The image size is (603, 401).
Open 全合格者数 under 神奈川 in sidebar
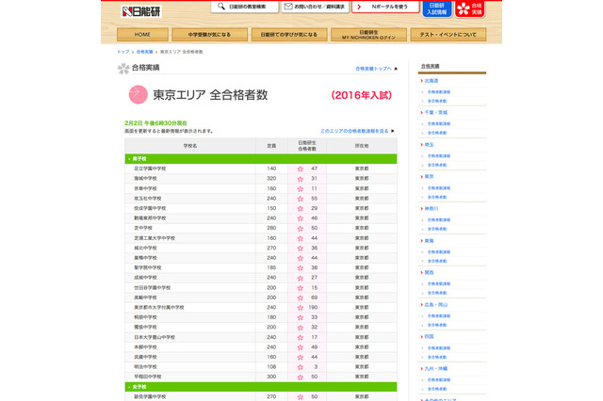437,229
